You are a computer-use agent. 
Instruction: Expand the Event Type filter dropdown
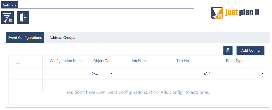point(234,74)
